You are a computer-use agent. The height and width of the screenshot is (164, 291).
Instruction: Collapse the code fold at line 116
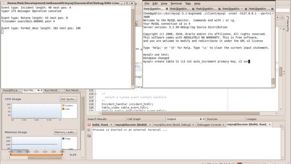[x=95, y=94]
